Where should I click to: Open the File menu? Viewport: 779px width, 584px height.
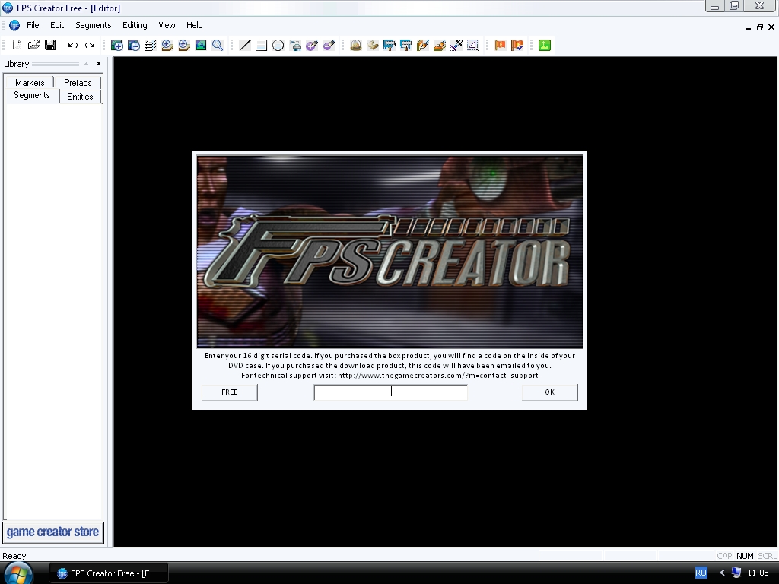[x=33, y=25]
